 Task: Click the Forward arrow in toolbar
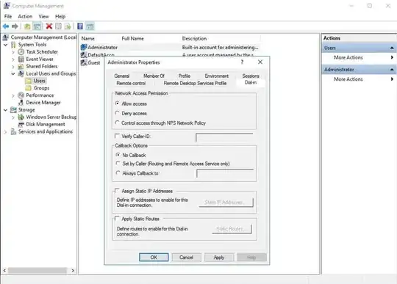(x=15, y=26)
